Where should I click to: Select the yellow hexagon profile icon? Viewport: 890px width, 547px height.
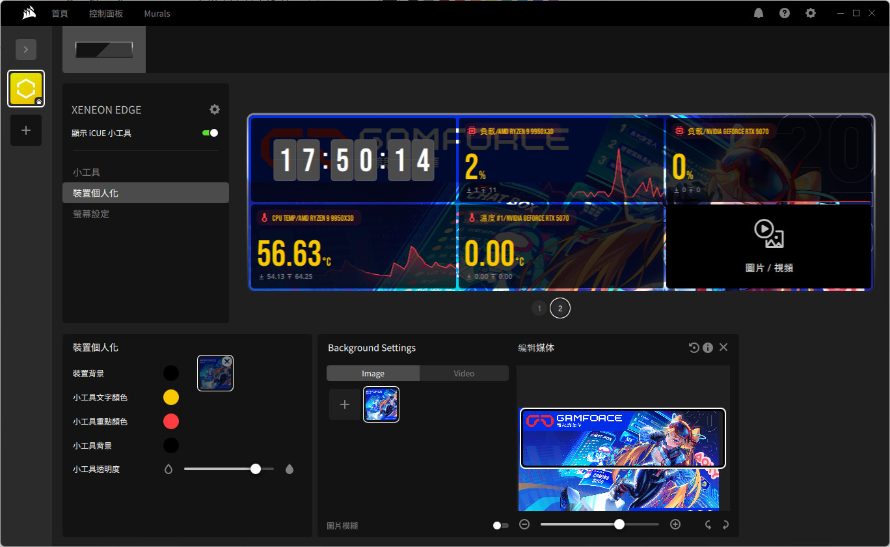coord(26,89)
